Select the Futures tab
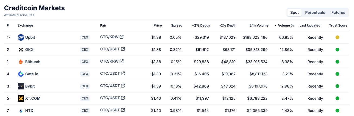354x116 pixels. [x=338, y=12]
